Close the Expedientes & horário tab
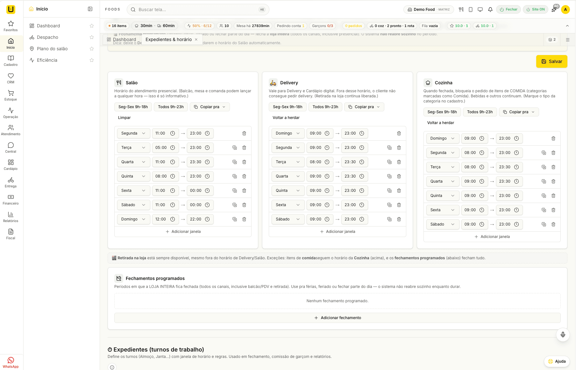The image size is (576, 370). (x=196, y=39)
